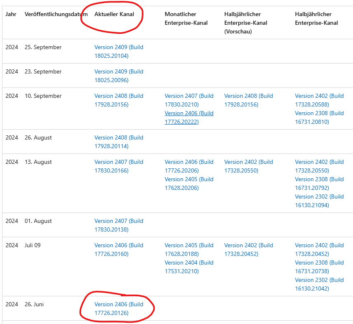Open Version 2406 Build 17726.20126 link
Image resolution: width=353 pixels, height=324 pixels.
click(x=119, y=308)
